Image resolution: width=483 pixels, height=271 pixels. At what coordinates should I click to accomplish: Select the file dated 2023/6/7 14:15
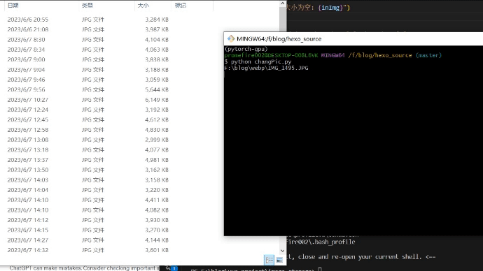(28, 230)
